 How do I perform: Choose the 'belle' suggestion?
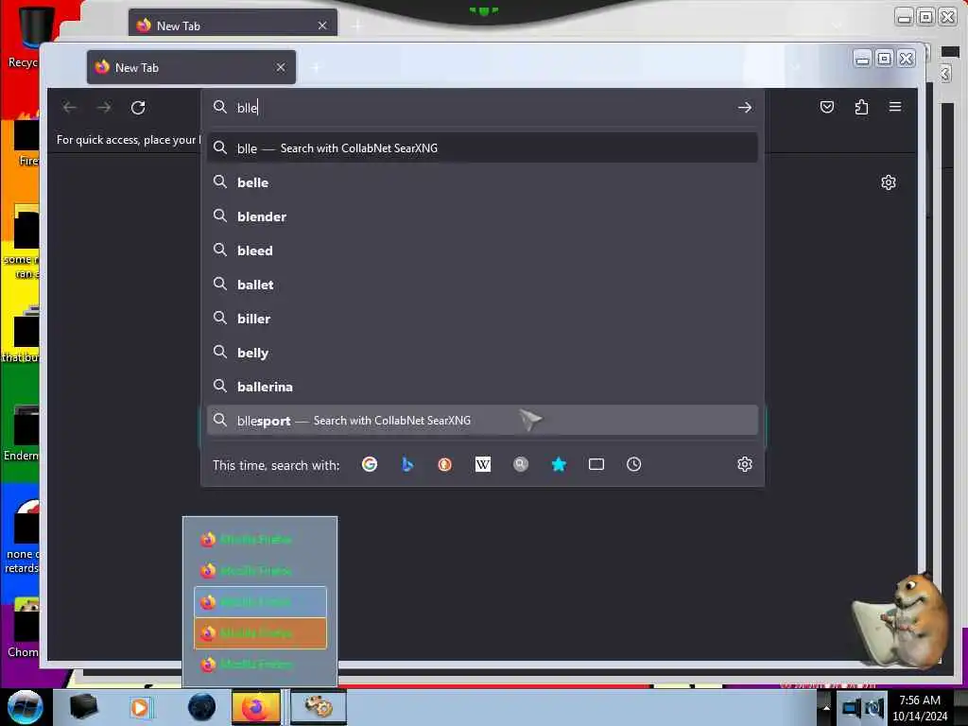tap(482, 182)
